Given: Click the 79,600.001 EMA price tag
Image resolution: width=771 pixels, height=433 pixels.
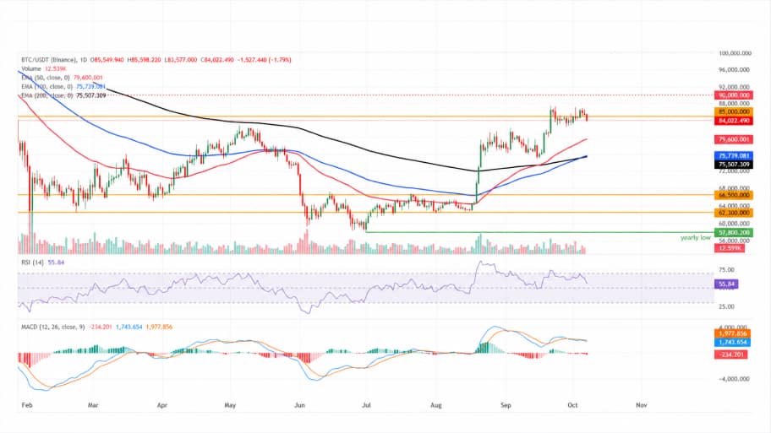Looking at the screenshot, I should [734, 139].
